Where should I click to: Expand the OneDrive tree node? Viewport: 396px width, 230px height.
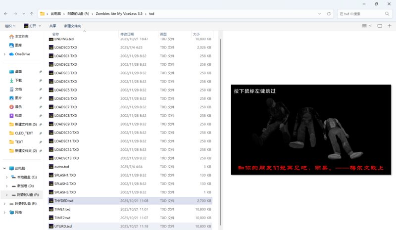click(x=5, y=54)
